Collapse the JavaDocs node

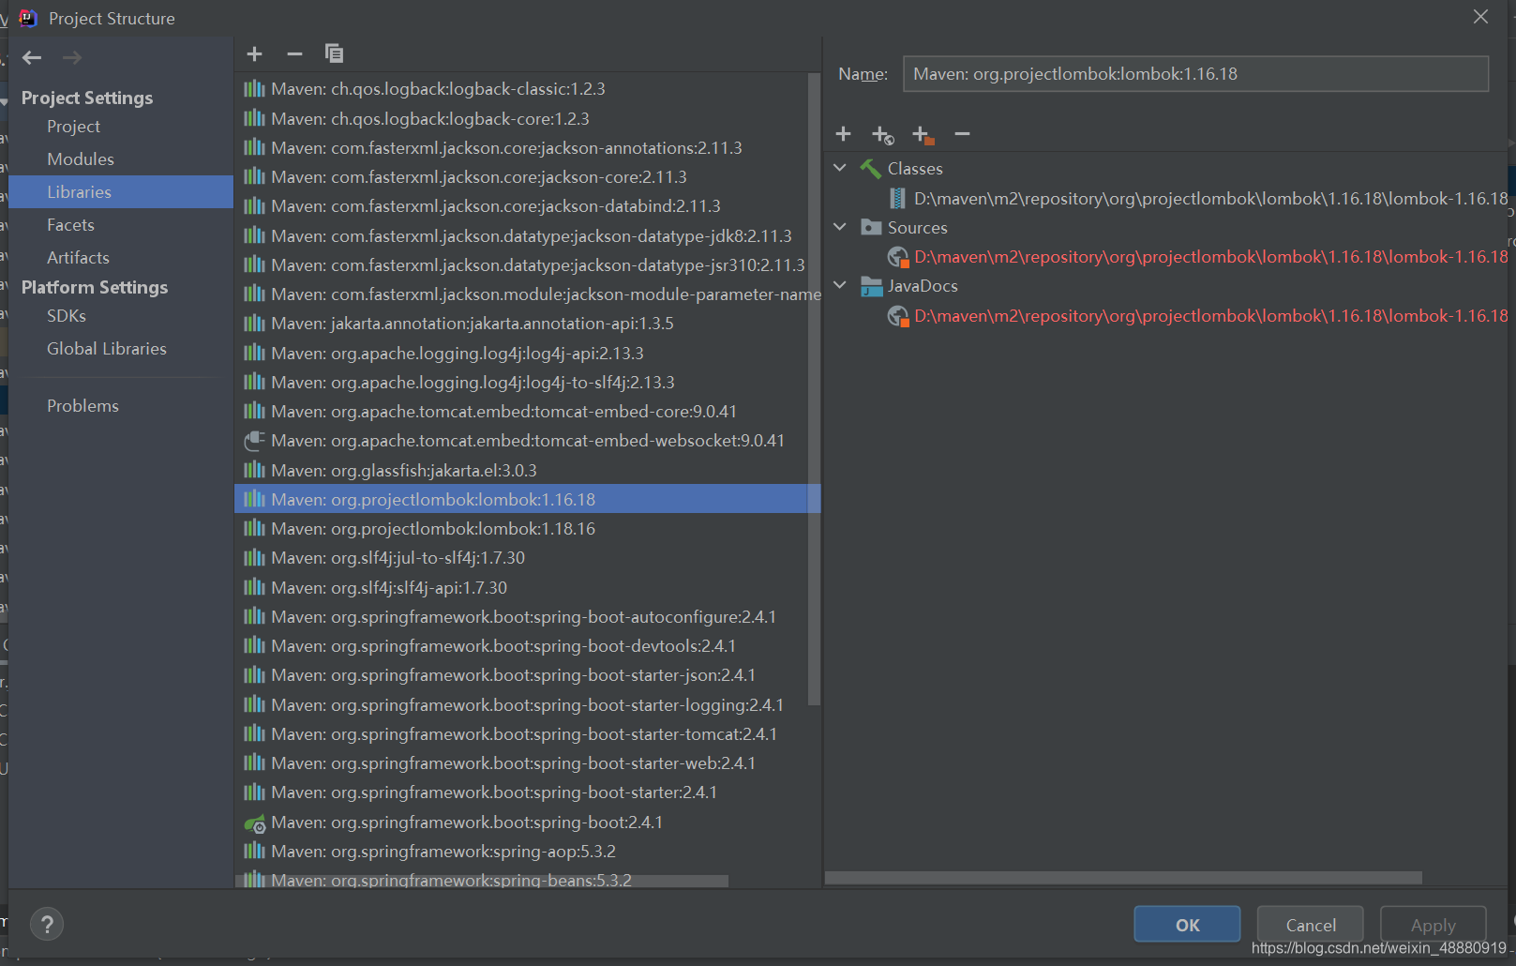(x=840, y=285)
